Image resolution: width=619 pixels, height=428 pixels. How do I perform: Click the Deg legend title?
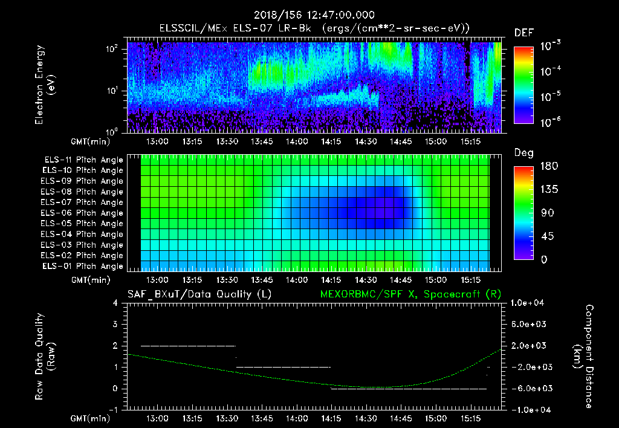[x=524, y=153]
